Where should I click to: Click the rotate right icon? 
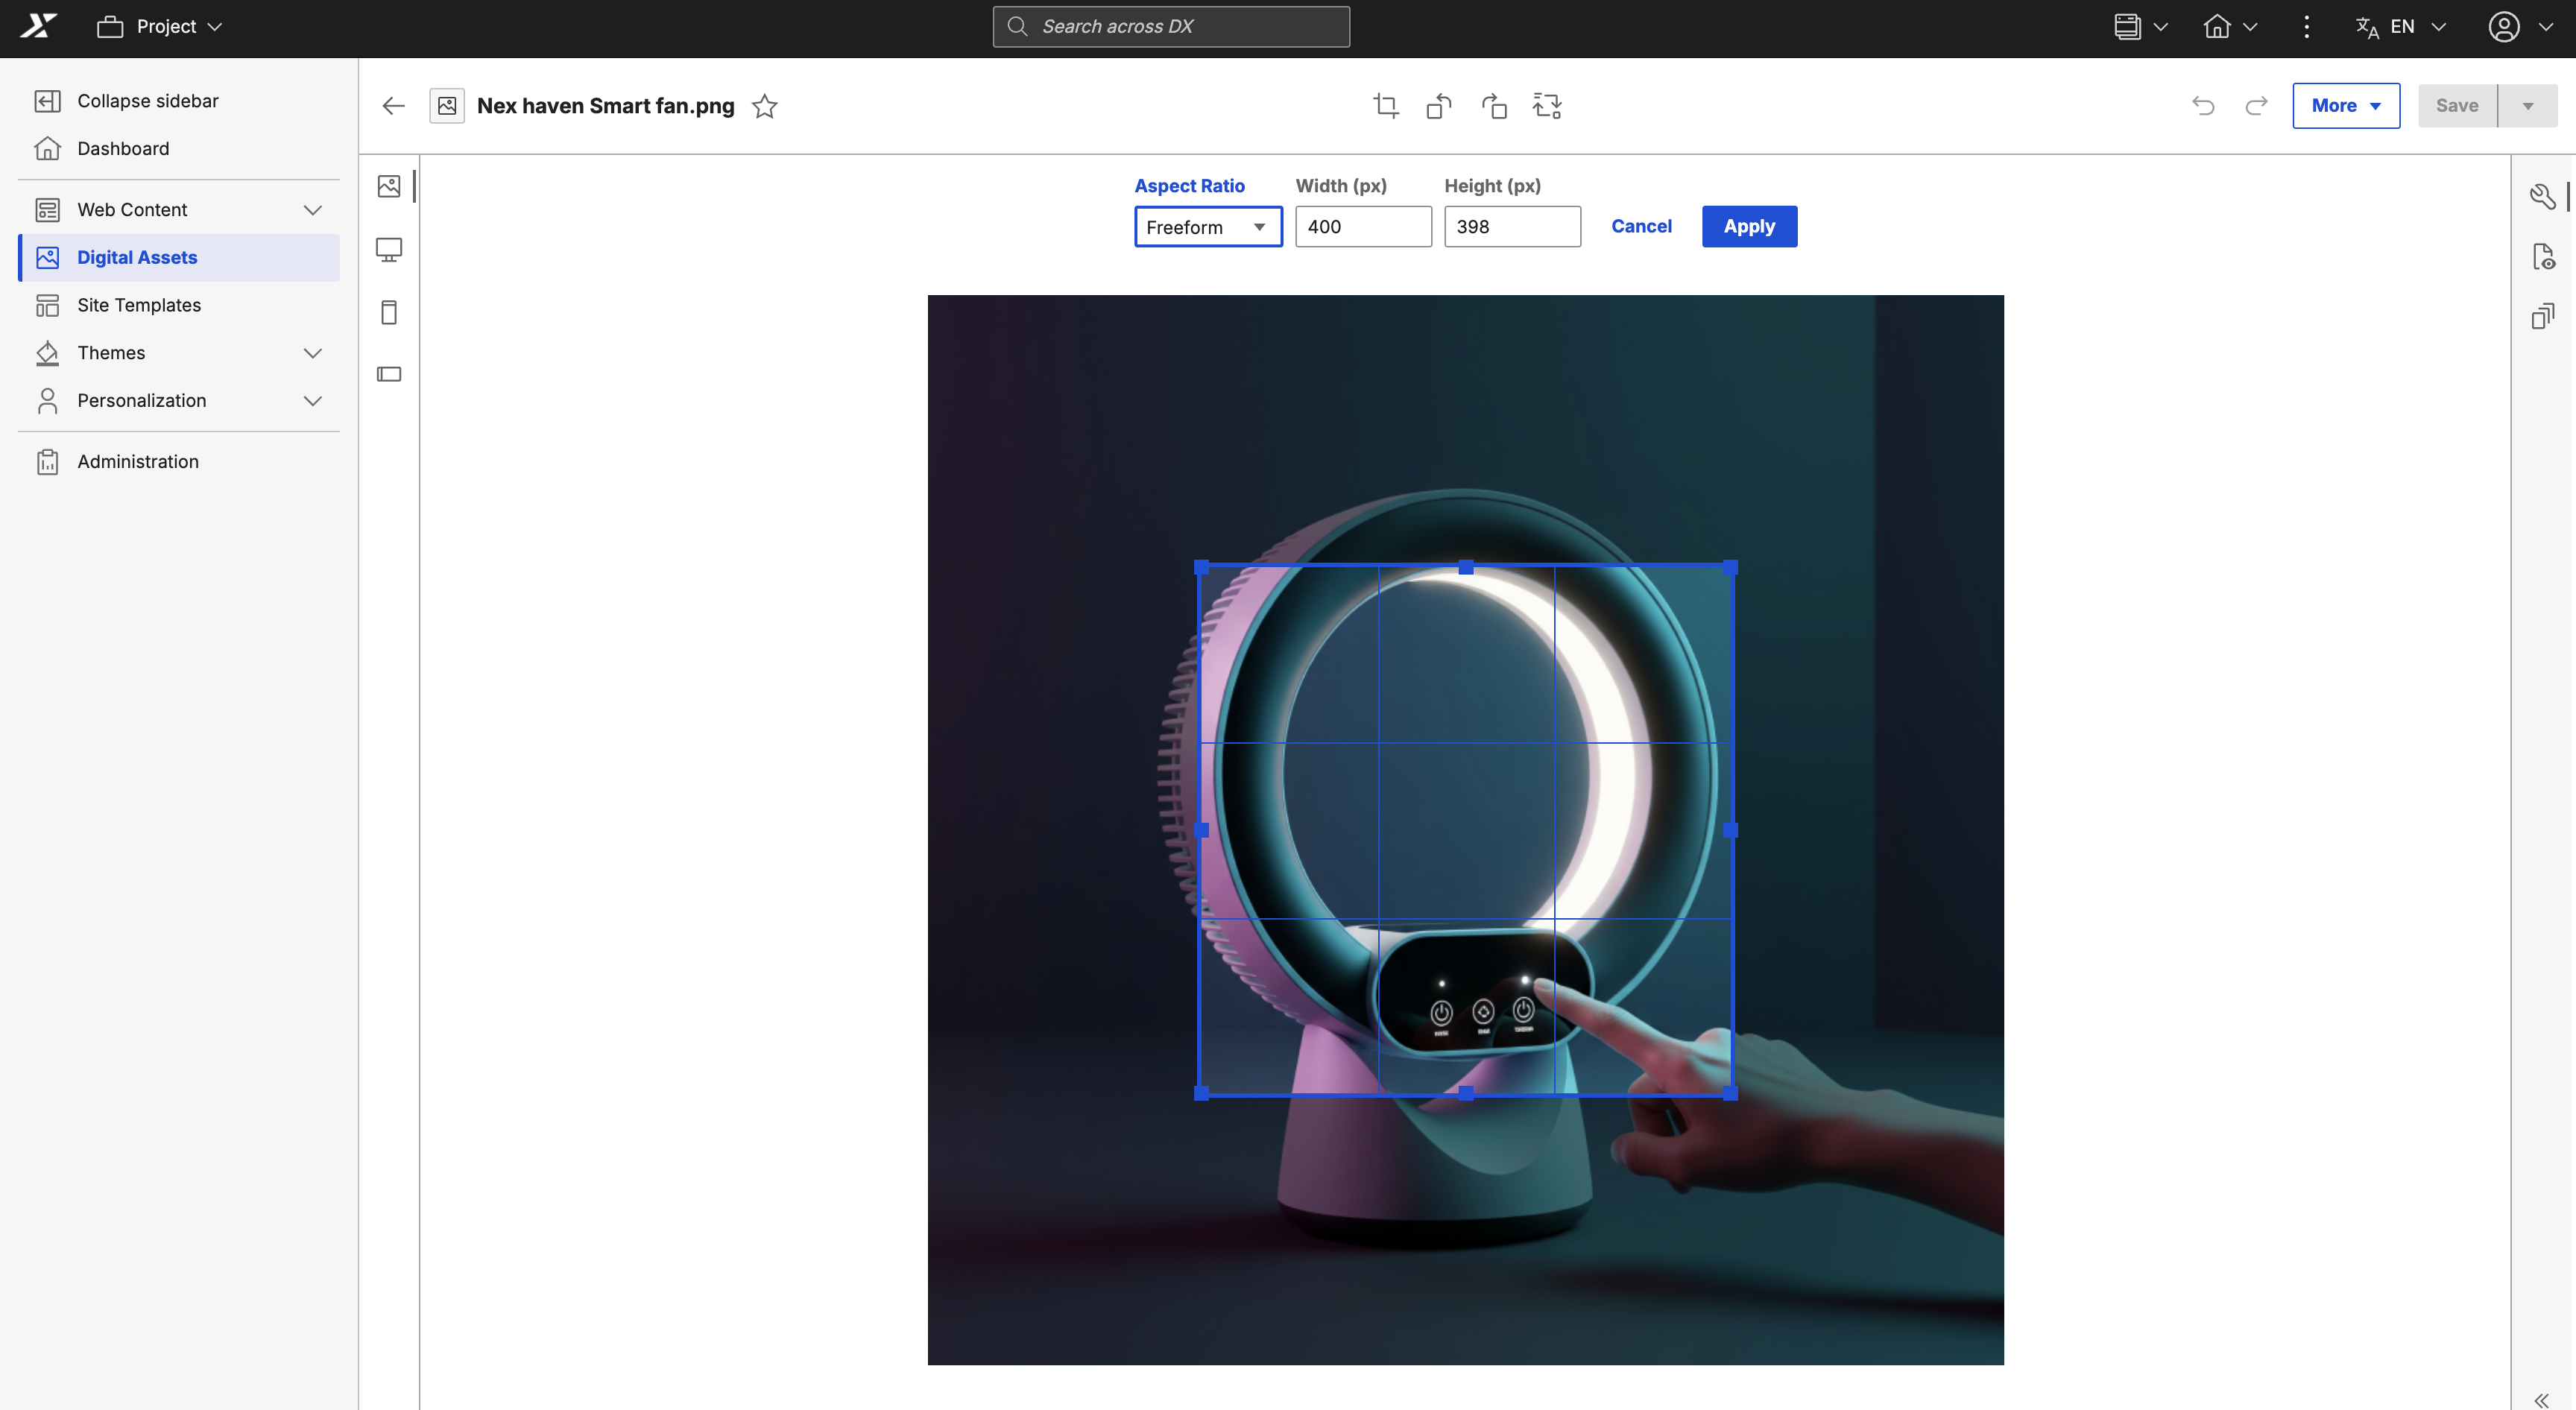click(x=1493, y=105)
